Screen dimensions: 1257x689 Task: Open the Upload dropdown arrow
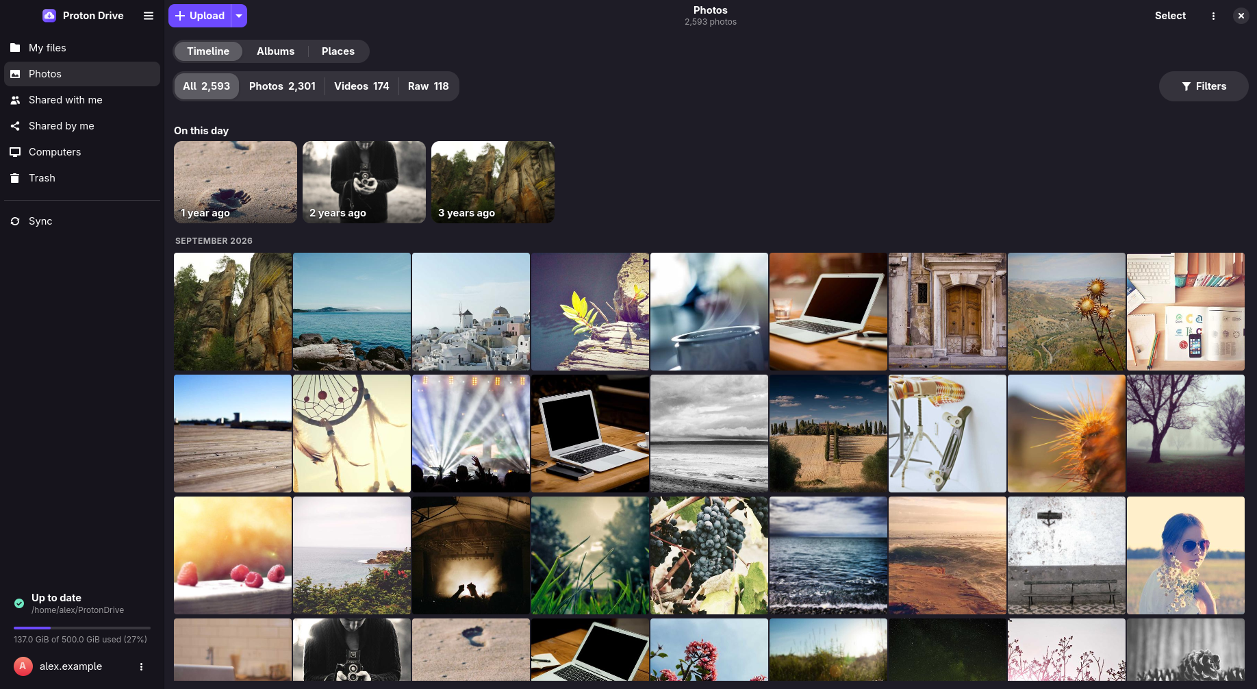239,16
